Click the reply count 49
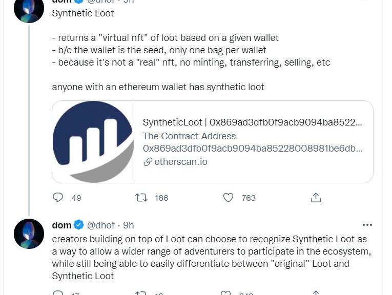Image resolution: width=392 pixels, height=295 pixels. coord(76,198)
